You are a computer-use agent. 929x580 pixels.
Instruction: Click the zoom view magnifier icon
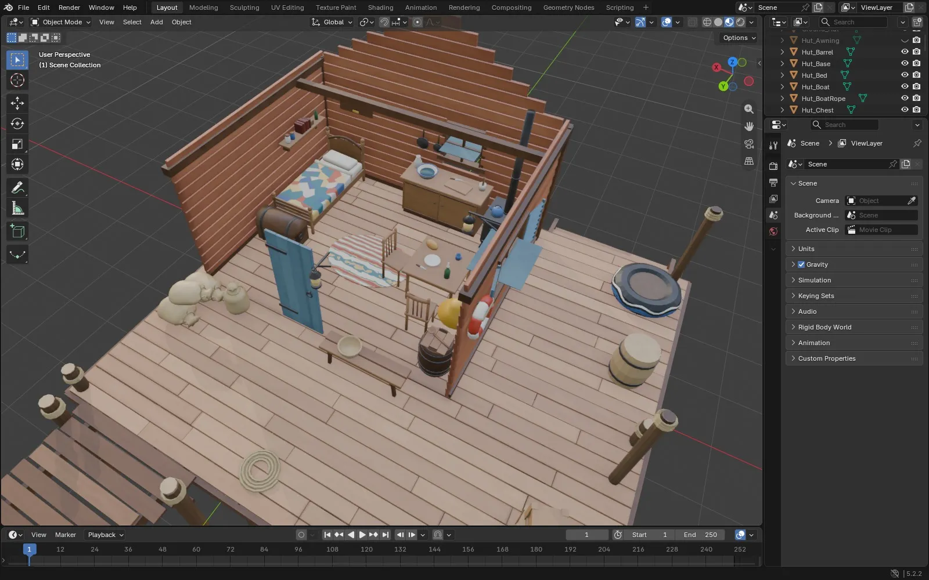(749, 109)
